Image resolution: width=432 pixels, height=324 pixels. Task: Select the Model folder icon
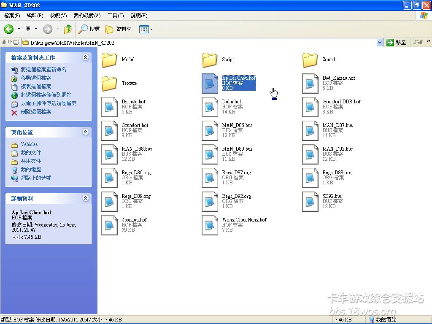109,60
